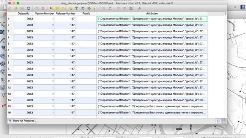This screenshot has height=138, width=246.
Task: Open the field calculator
Action: [131, 8]
